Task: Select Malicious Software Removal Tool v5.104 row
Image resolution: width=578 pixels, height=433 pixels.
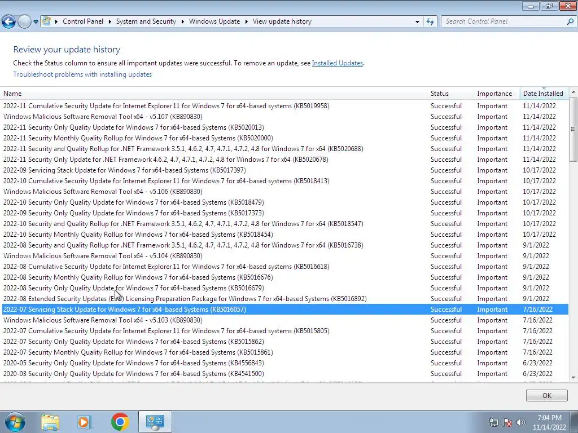Action: click(x=284, y=256)
